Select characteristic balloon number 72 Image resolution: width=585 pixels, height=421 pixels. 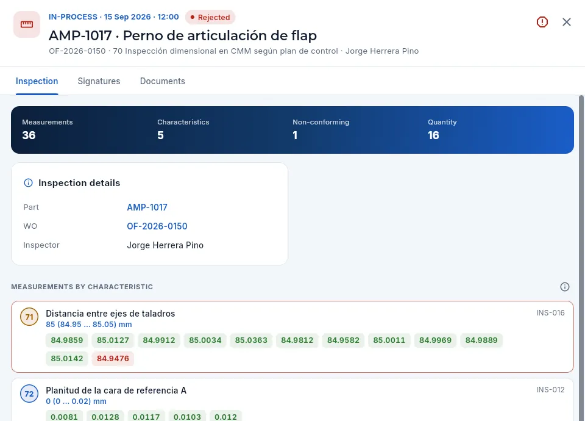point(29,394)
